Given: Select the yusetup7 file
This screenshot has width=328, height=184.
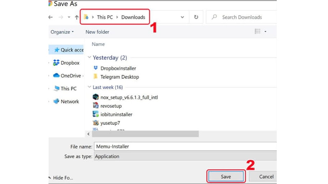Looking at the screenshot, I should tap(110, 123).
